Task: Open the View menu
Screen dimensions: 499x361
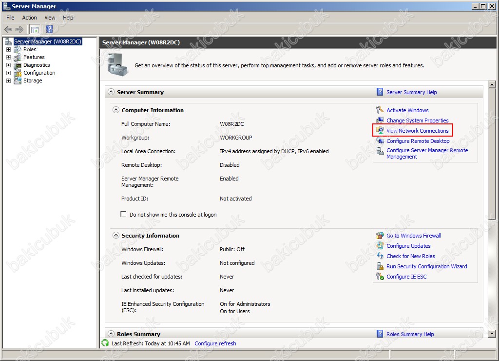Action: (x=50, y=18)
